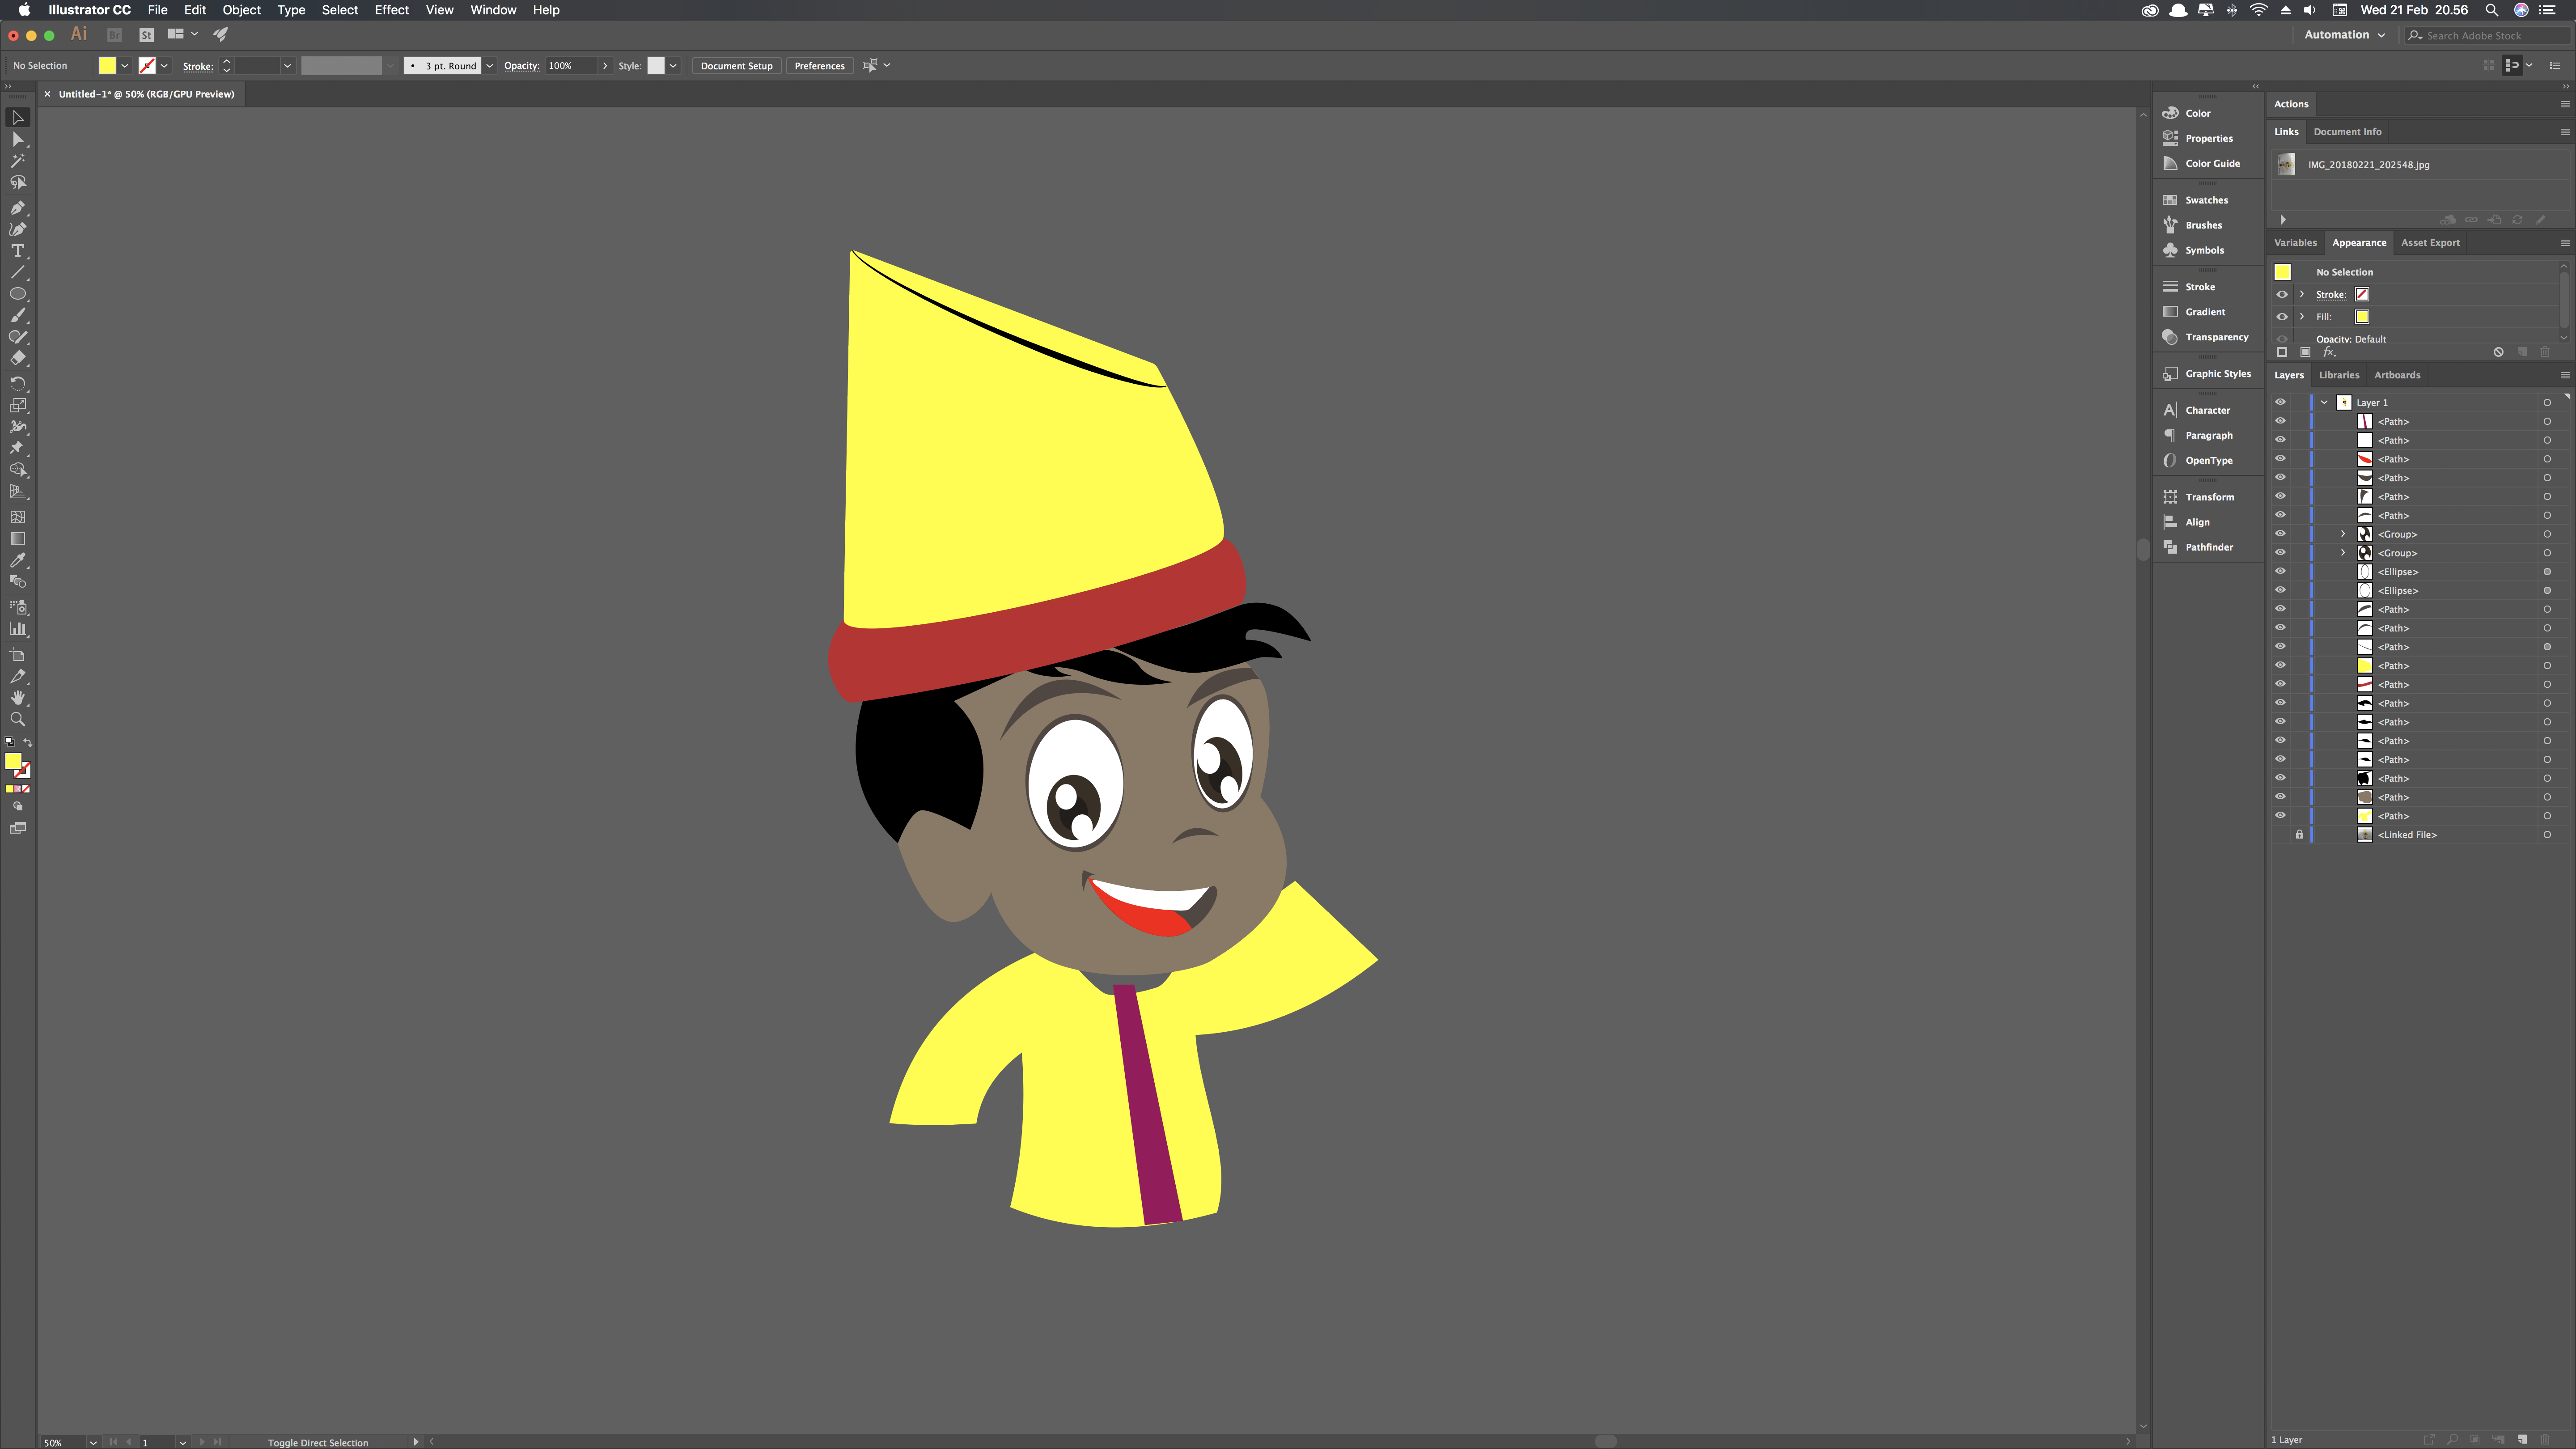The image size is (2576, 1449).
Task: Unlock the Linked File layer
Action: point(2299,834)
